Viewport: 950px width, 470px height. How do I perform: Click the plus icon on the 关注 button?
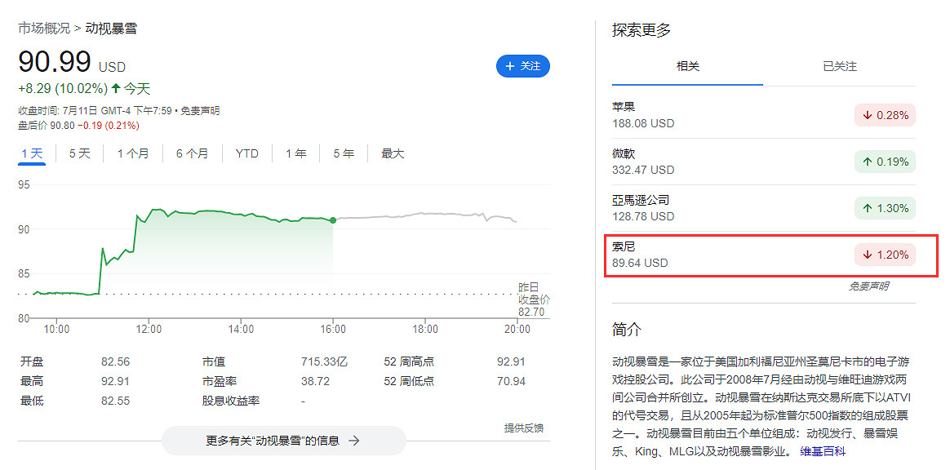click(x=512, y=66)
